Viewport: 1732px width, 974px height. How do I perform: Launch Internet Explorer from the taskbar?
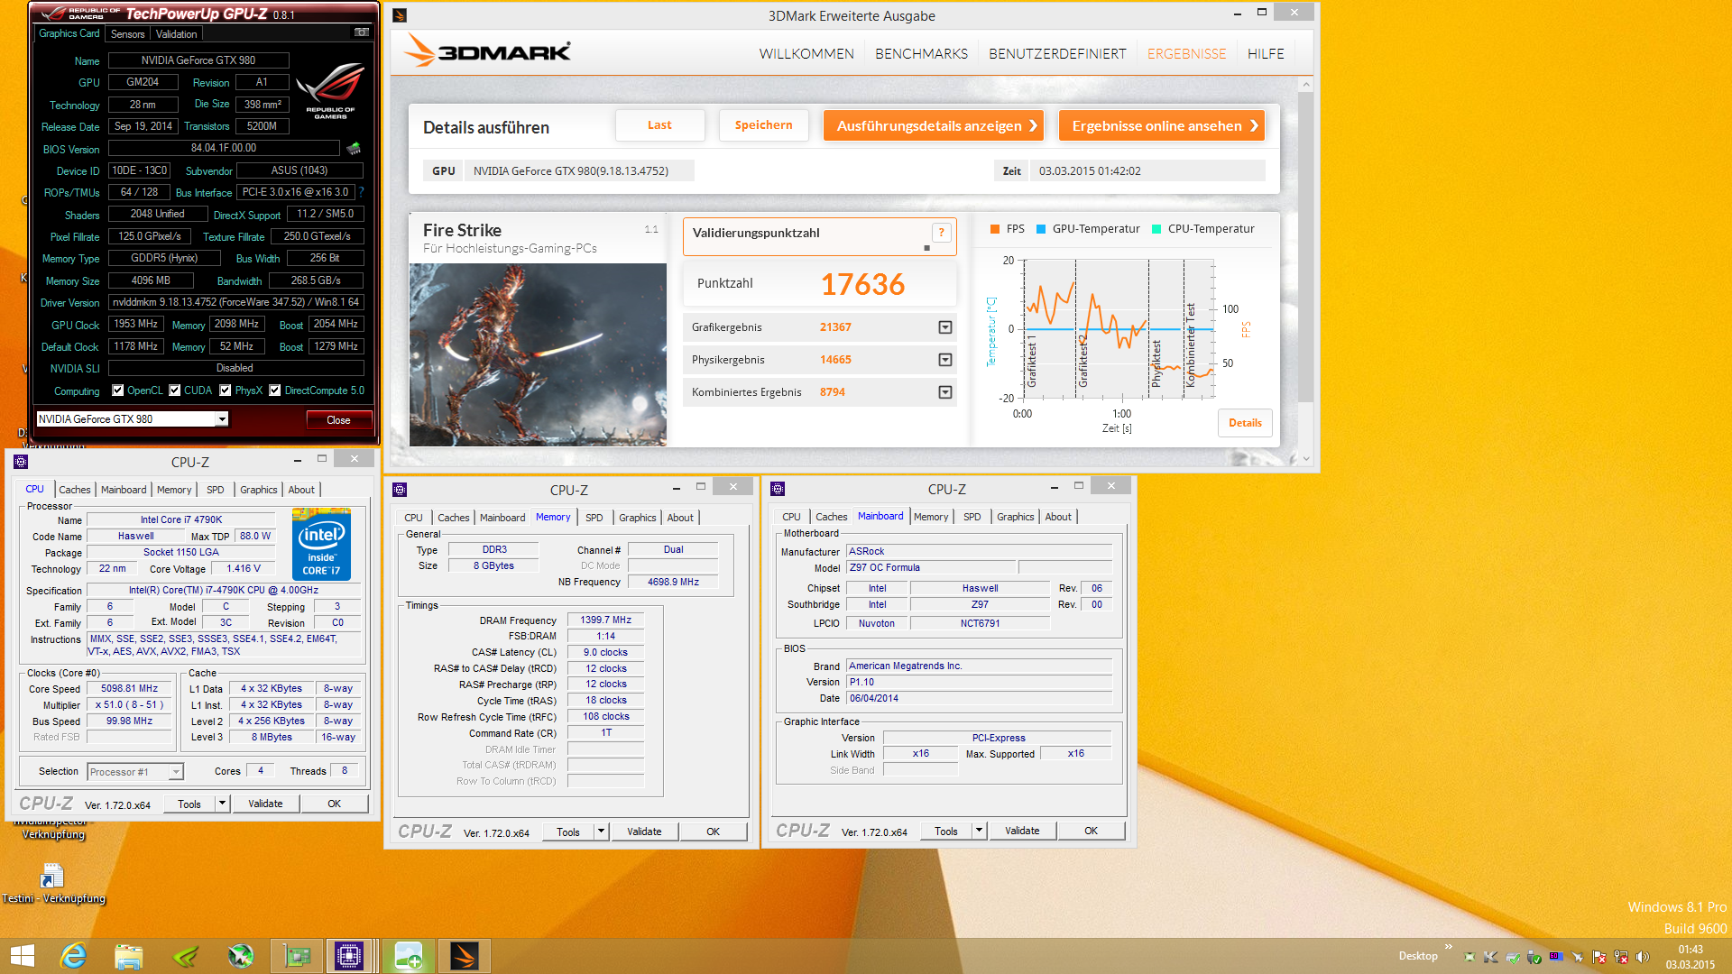point(73,956)
